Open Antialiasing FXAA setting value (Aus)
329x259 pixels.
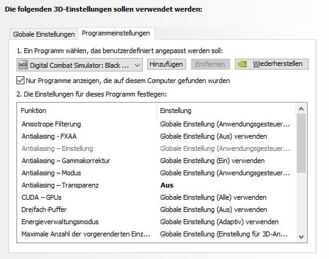pos(214,136)
